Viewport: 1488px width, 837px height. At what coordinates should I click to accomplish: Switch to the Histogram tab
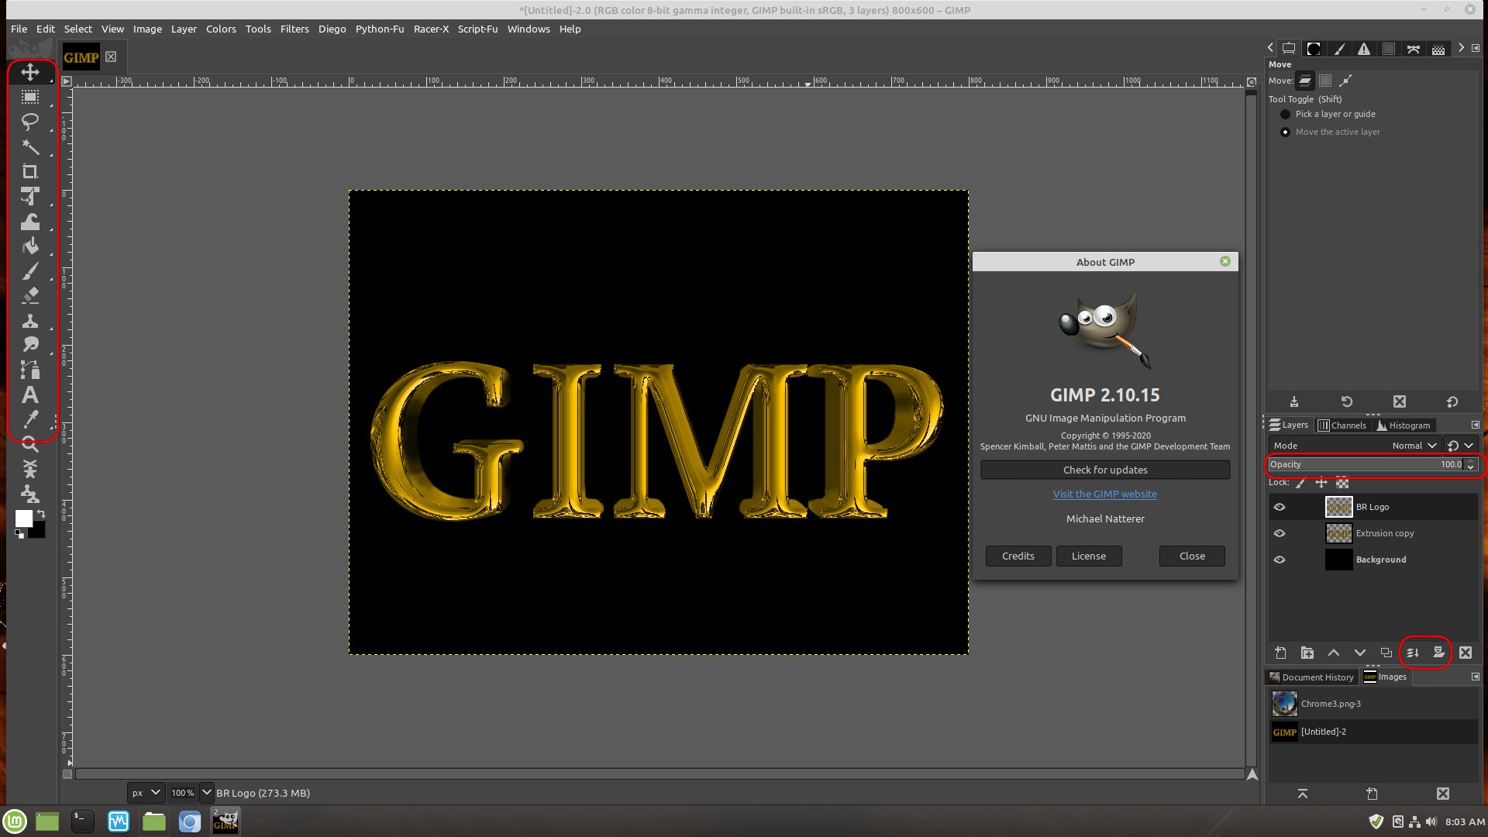pos(1404,425)
